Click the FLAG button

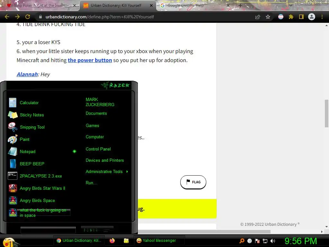point(193,182)
